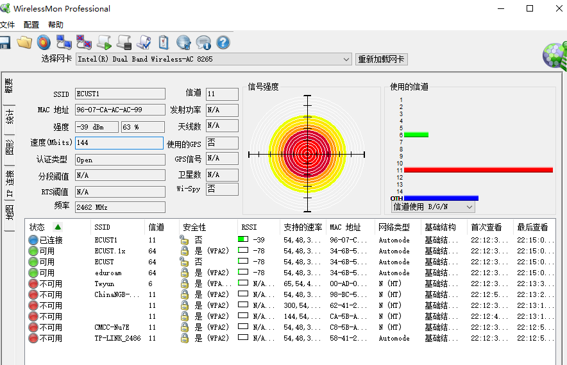This screenshot has height=365, width=567.
Task: Click the 速度(Mbits) field showing 144
Action: point(119,142)
